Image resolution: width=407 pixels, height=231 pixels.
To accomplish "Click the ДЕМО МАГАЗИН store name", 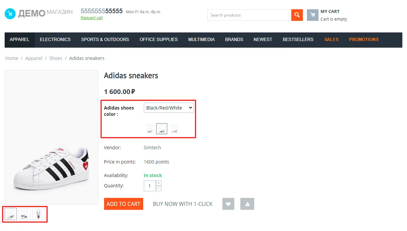I will coord(45,13).
